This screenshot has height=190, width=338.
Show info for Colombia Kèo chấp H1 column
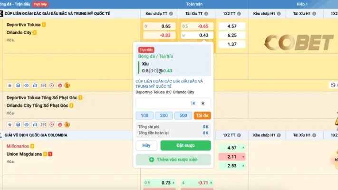279,135
